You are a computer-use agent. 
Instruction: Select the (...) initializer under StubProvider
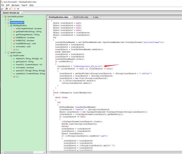pos(17,77)
